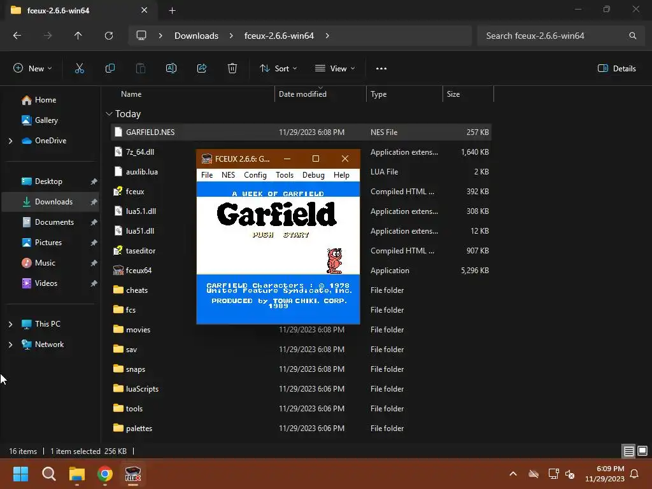Image resolution: width=652 pixels, height=489 pixels.
Task: Select Home in navigation pane
Action: tap(45, 100)
